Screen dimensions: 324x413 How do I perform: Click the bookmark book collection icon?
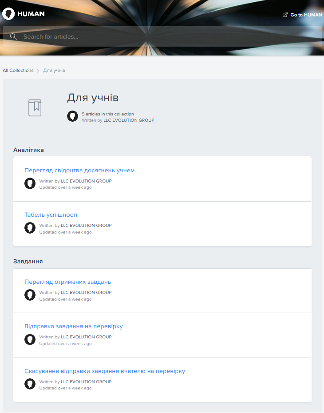click(35, 108)
